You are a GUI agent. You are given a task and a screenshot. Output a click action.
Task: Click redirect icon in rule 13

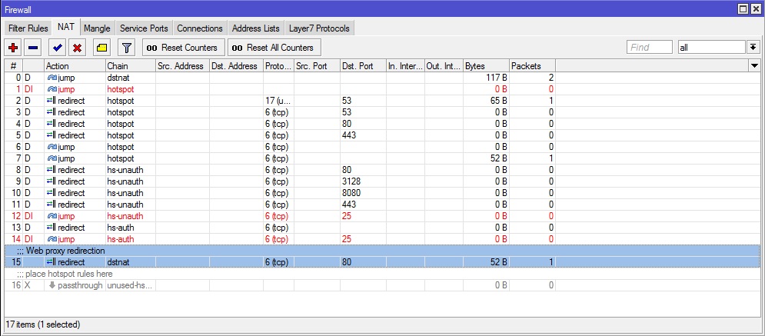click(52, 228)
